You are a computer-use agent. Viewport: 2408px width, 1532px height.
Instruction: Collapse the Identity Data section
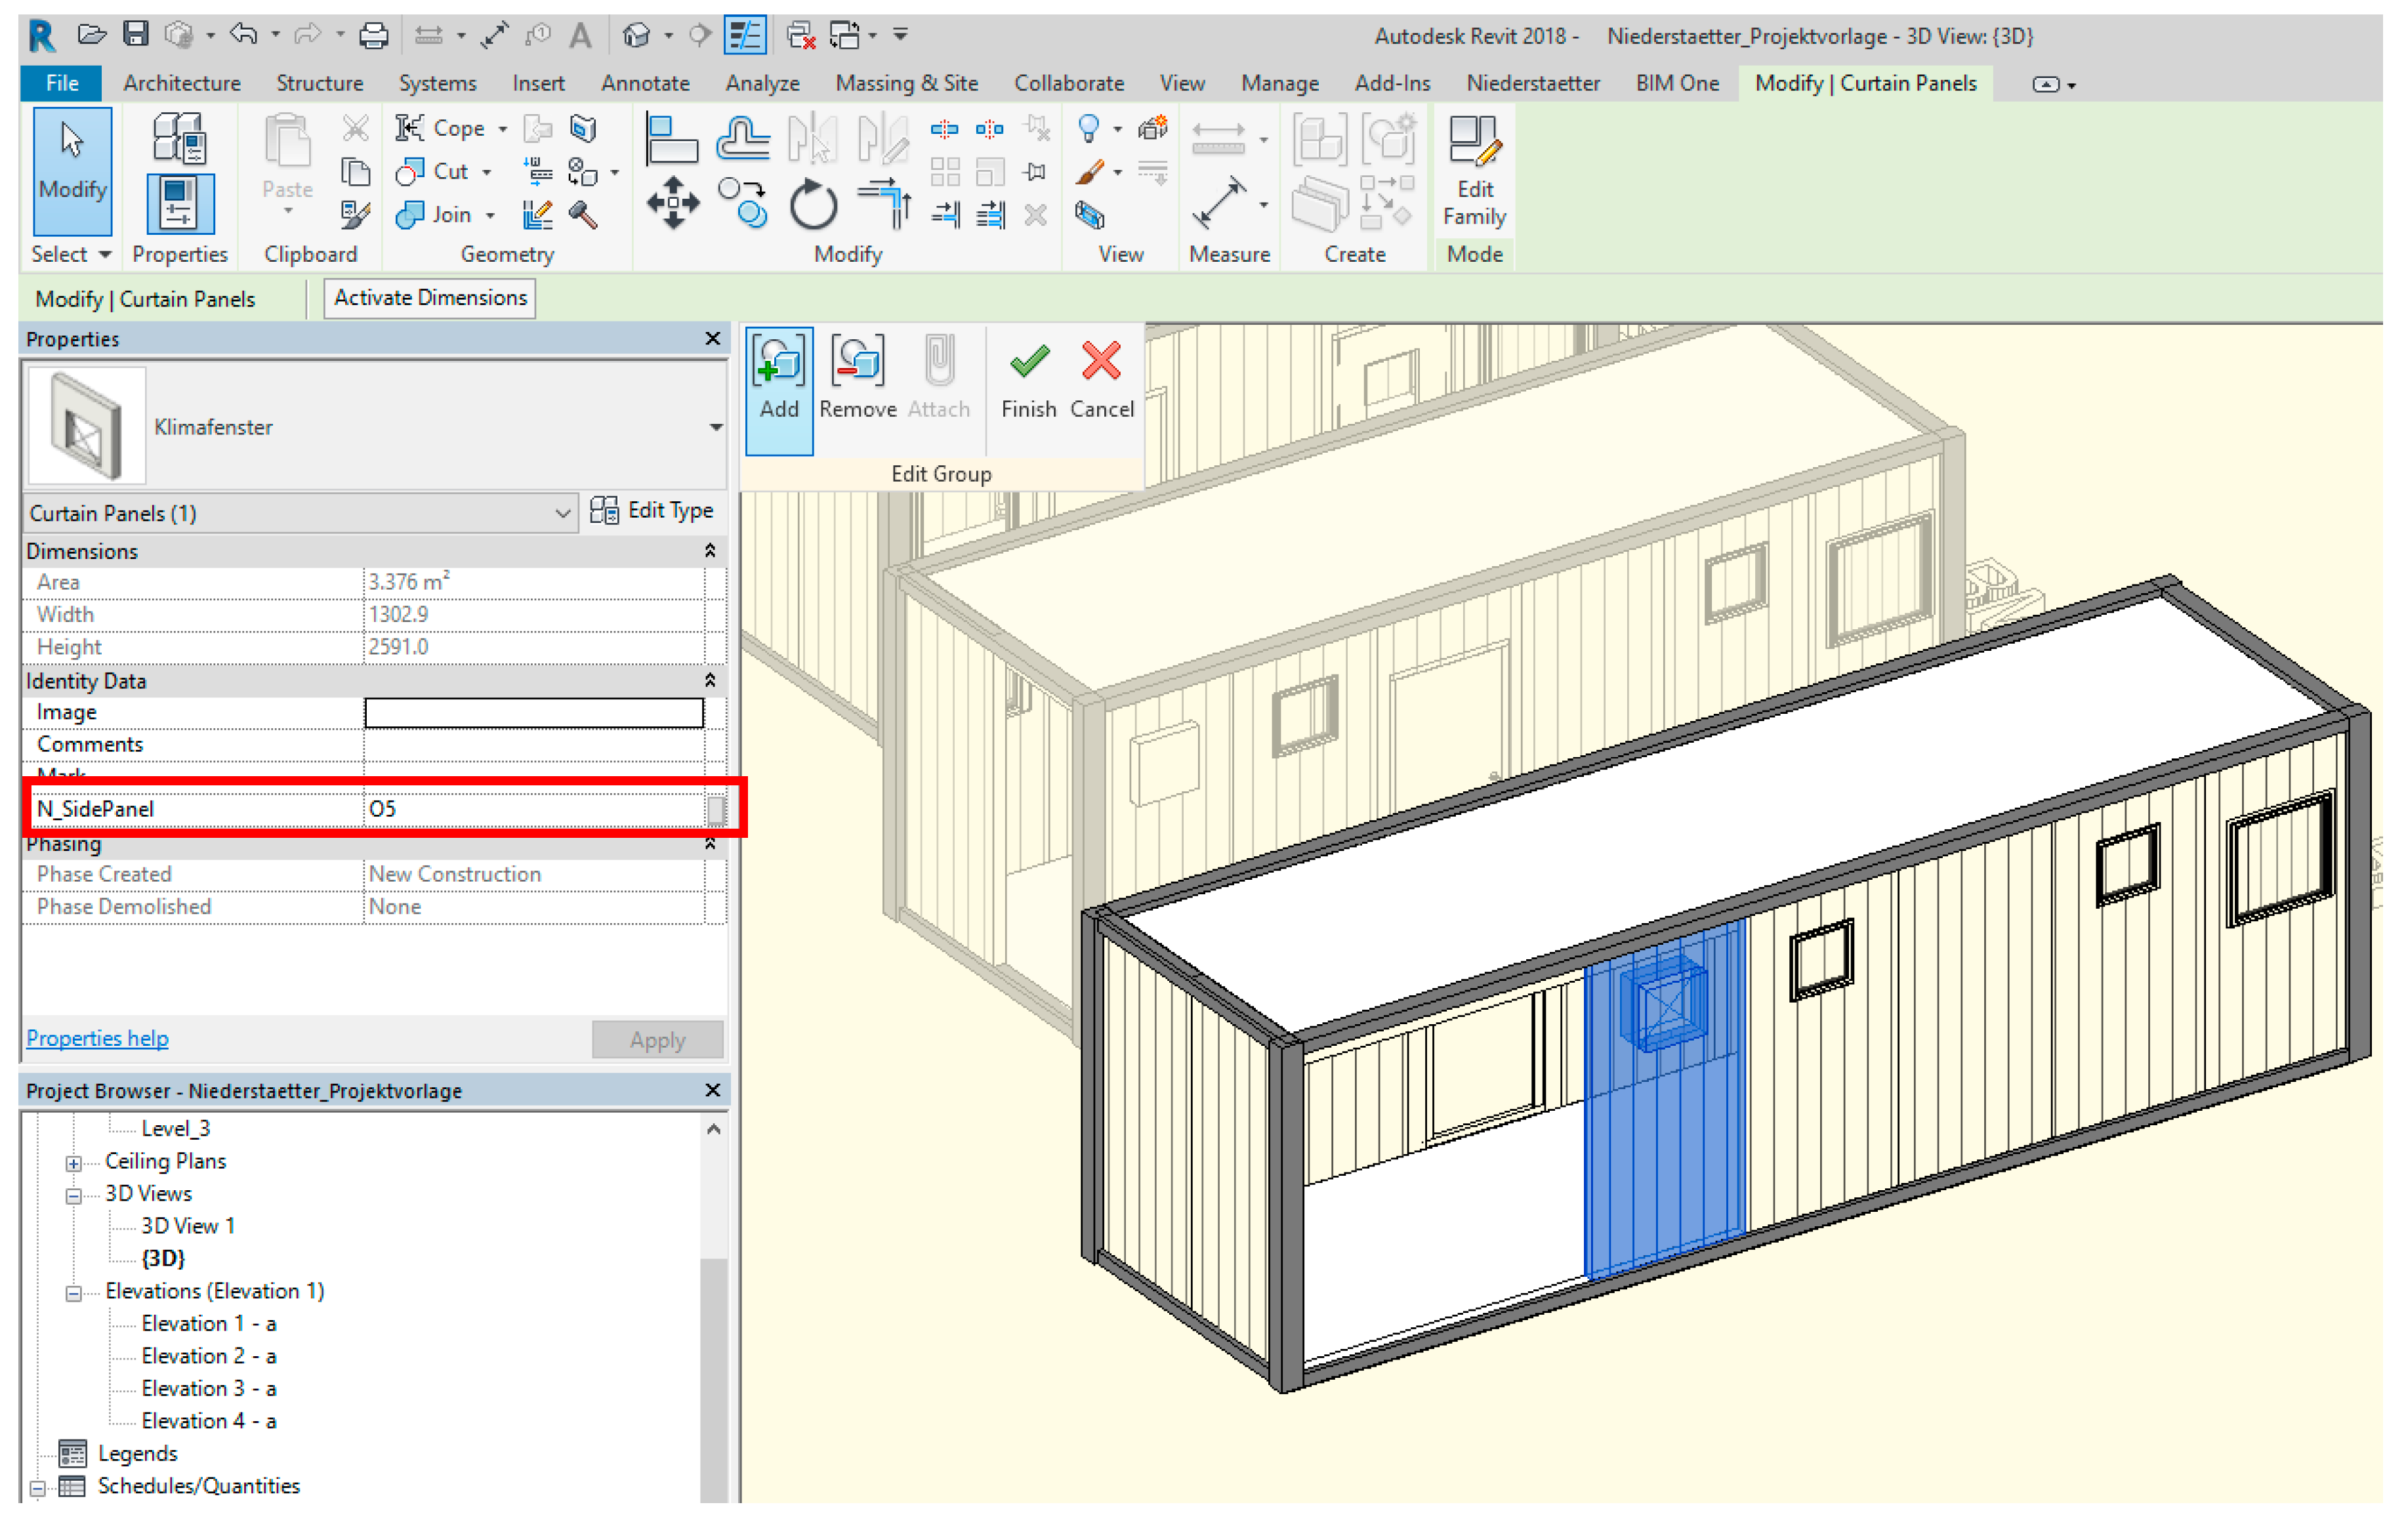point(710,681)
